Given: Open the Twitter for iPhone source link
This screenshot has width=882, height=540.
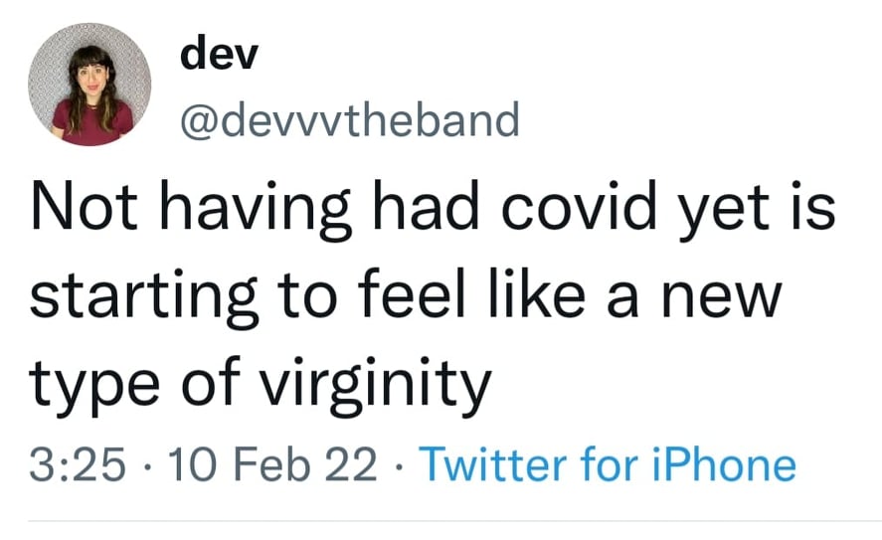Looking at the screenshot, I should 609,464.
